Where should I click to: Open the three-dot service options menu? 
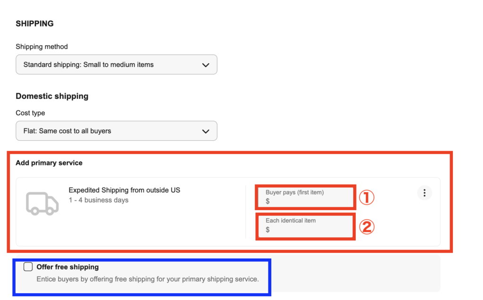click(x=424, y=193)
